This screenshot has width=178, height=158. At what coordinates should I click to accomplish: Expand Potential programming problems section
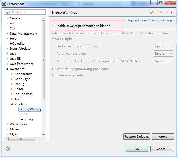pyautogui.click(x=53, y=69)
